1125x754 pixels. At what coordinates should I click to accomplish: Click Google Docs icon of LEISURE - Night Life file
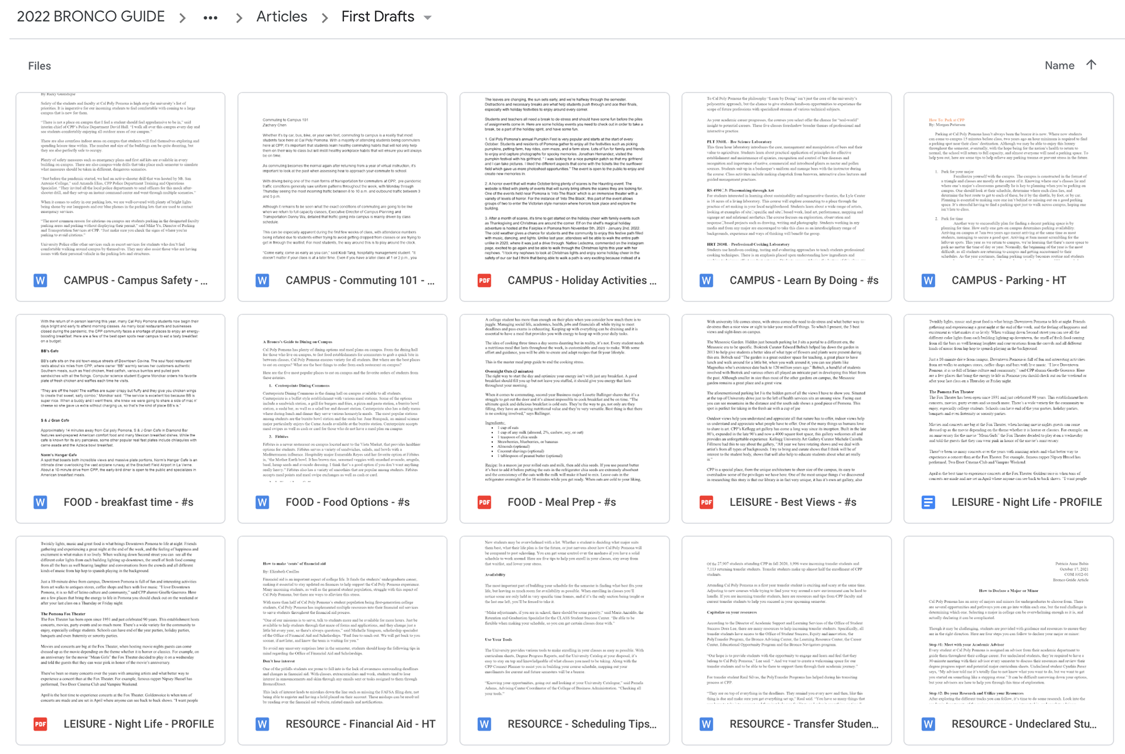929,502
